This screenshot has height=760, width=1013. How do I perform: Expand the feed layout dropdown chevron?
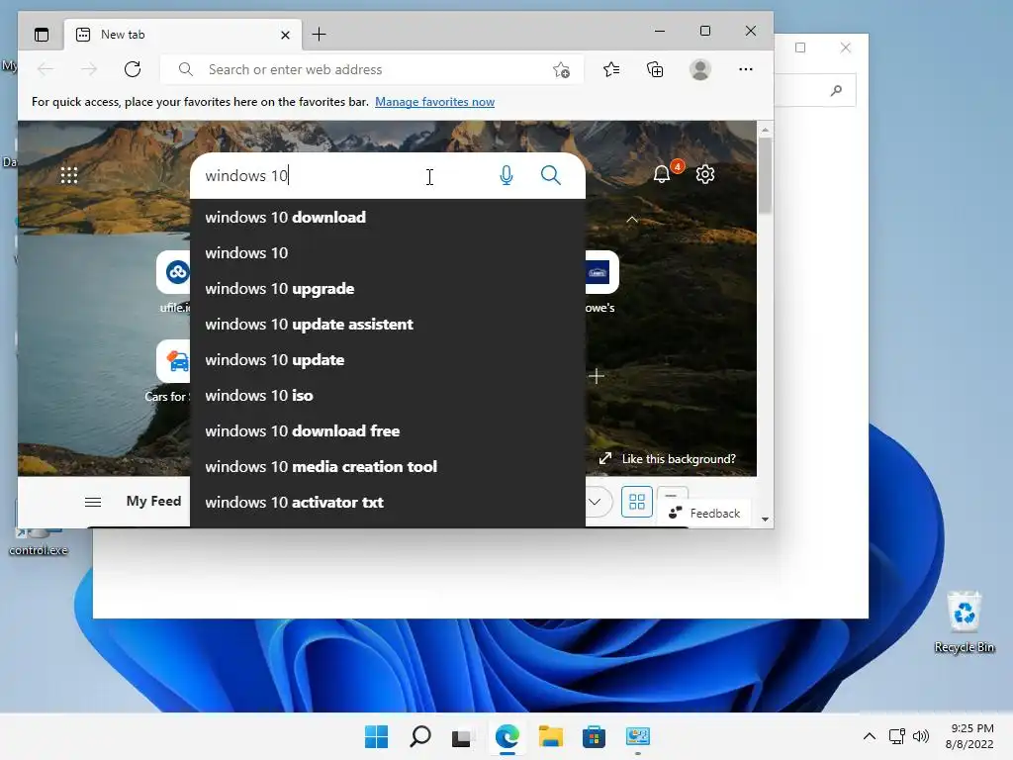(x=595, y=502)
